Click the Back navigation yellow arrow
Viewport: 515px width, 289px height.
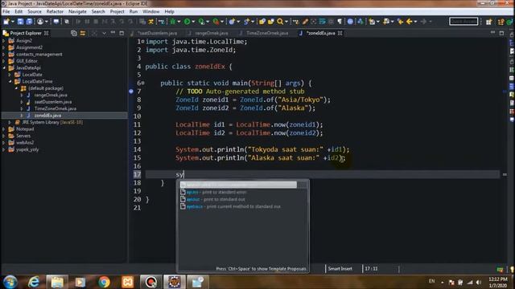pyautogui.click(x=410, y=22)
